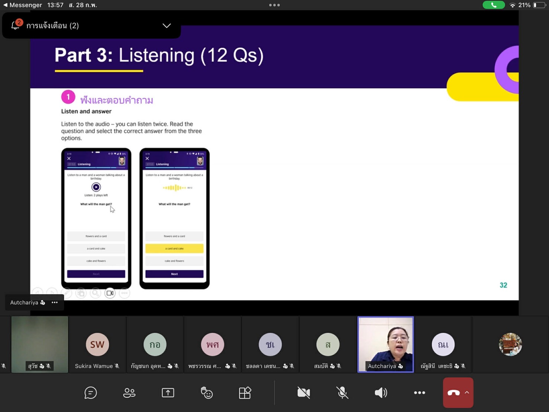The height and width of the screenshot is (412, 549).
Task: Tap the three-dot multitasking menu at top
Action: click(x=274, y=5)
